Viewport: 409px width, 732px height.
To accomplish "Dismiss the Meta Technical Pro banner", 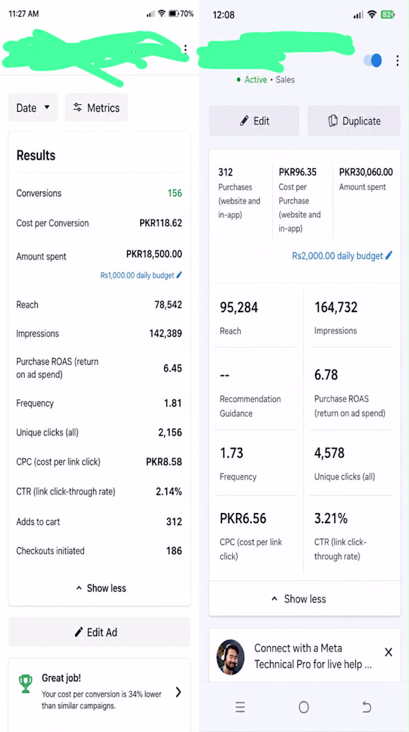I will [x=388, y=652].
